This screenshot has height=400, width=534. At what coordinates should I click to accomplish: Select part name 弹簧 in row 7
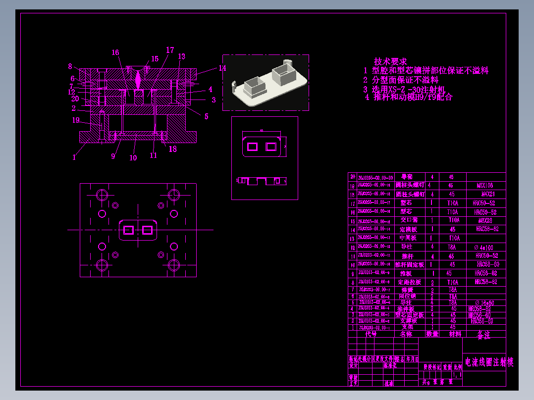pyautogui.click(x=407, y=290)
